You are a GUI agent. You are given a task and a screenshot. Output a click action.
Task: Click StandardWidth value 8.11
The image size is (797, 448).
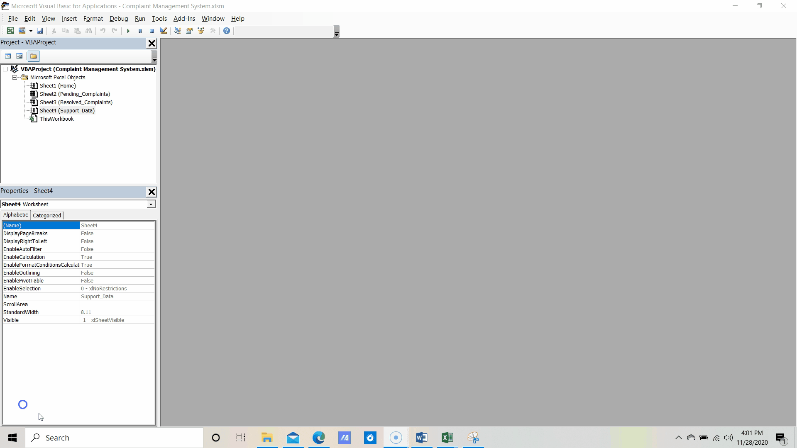[117, 312]
